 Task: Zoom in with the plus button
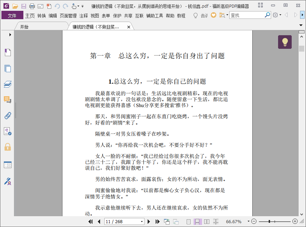pos(295,221)
